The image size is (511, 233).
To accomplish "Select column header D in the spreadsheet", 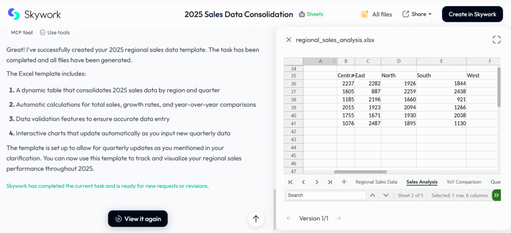I will click(399, 61).
